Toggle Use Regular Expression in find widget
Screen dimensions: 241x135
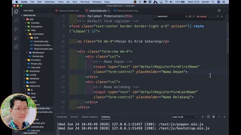click(x=194, y=16)
